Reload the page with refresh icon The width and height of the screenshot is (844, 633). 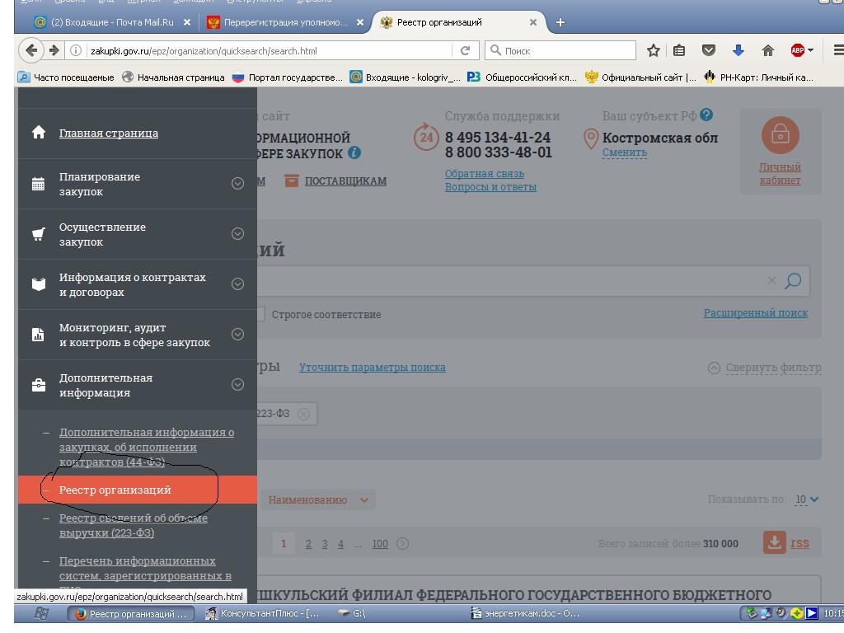pyautogui.click(x=465, y=51)
